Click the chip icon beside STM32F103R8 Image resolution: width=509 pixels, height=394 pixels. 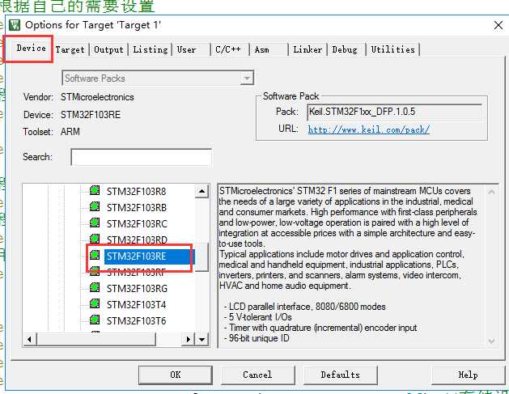[x=95, y=190]
